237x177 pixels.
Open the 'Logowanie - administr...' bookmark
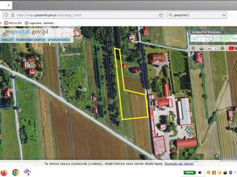pos(40,23)
